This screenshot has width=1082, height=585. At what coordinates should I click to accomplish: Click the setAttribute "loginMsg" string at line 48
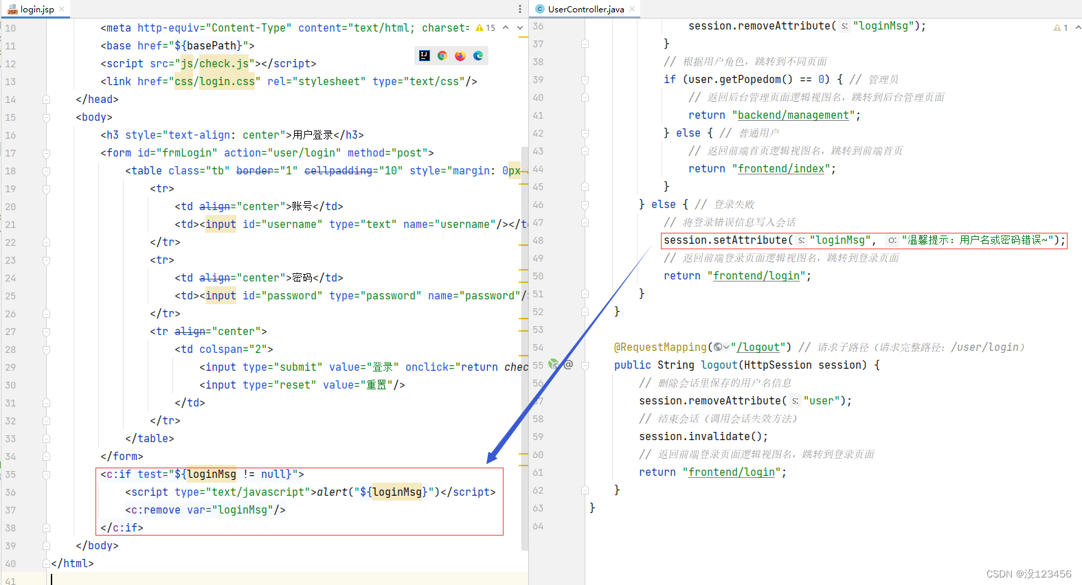[840, 240]
